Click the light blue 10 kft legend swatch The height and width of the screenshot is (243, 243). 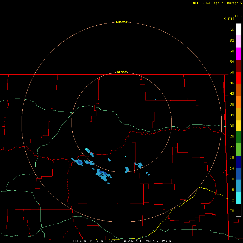click(x=238, y=186)
